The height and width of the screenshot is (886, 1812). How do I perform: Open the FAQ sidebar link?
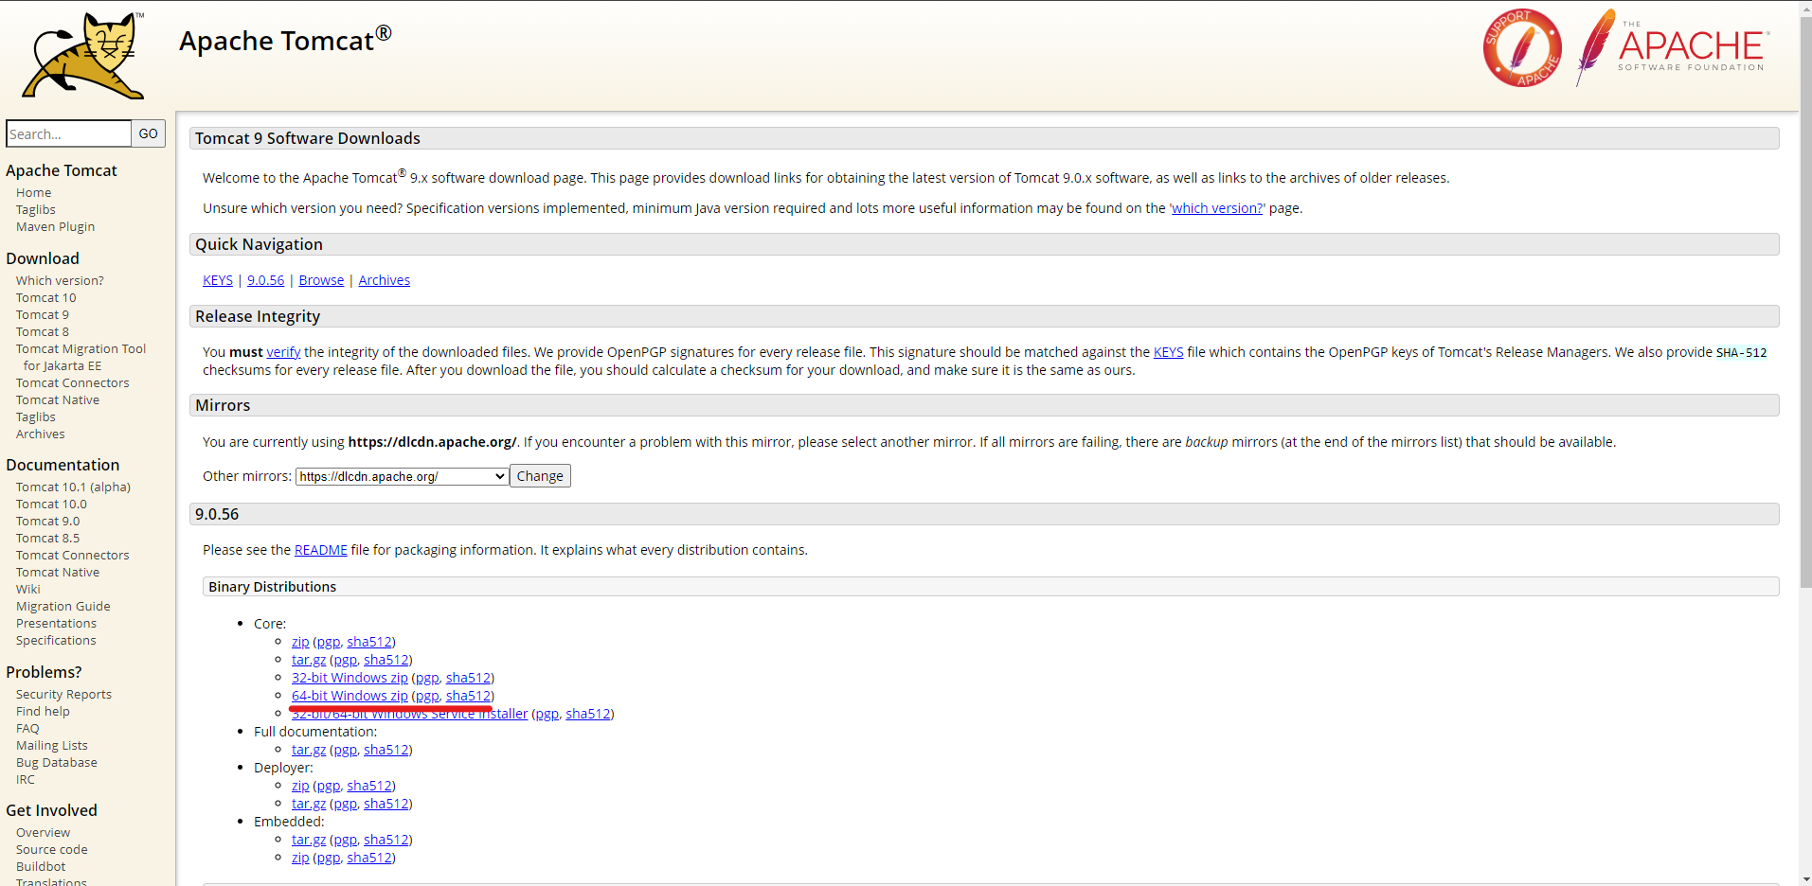coord(27,728)
